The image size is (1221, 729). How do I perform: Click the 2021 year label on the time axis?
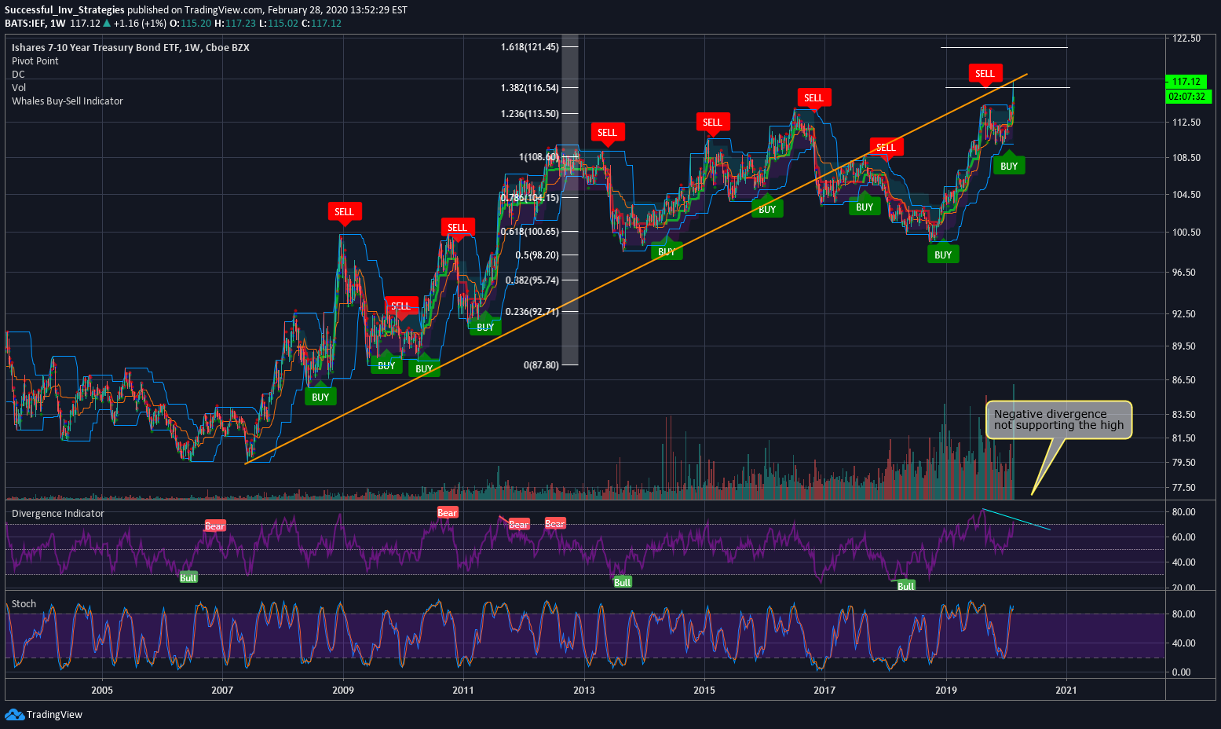coord(1066,691)
